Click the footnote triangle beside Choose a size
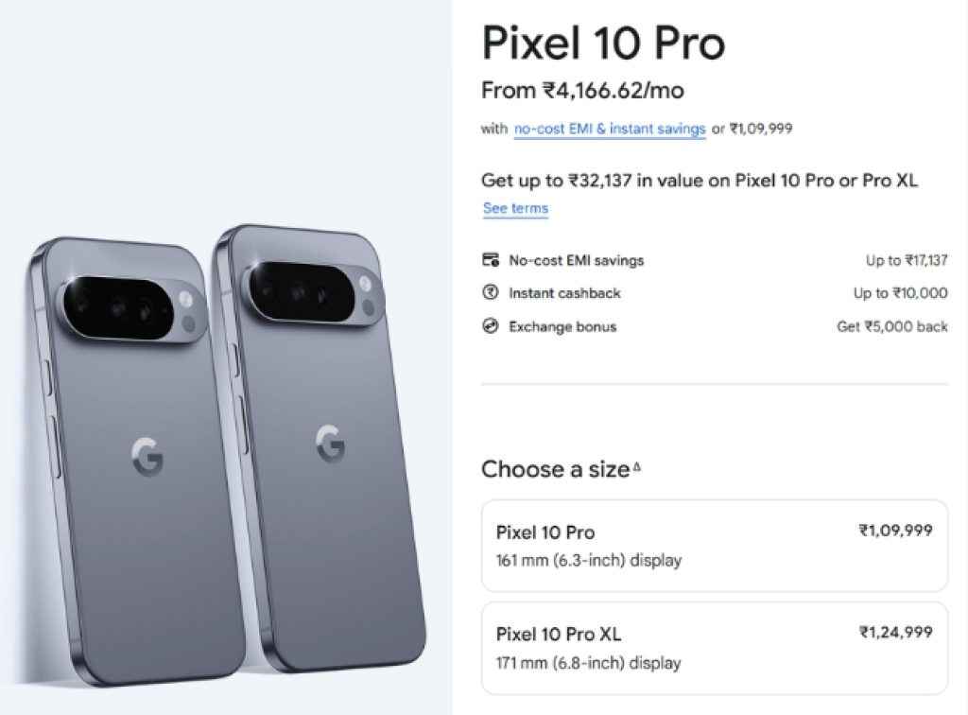This screenshot has height=715, width=968. [x=636, y=465]
